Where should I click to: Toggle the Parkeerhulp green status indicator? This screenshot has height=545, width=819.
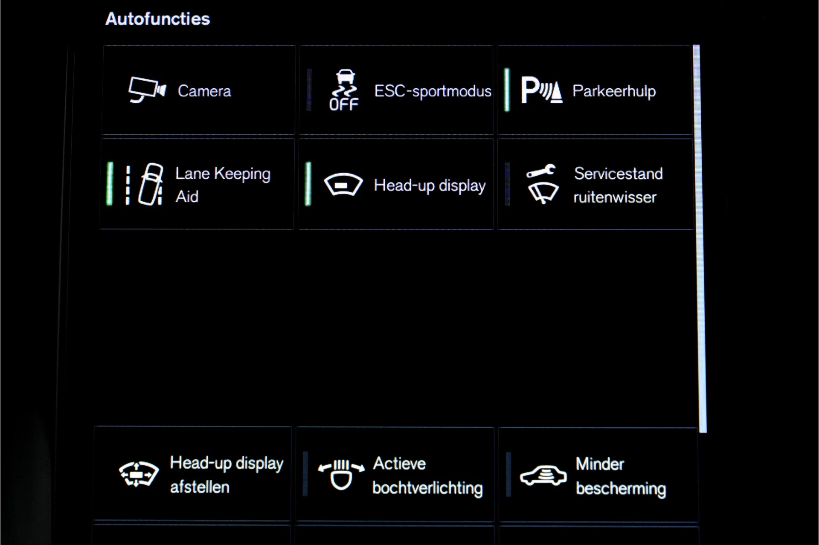pos(507,90)
